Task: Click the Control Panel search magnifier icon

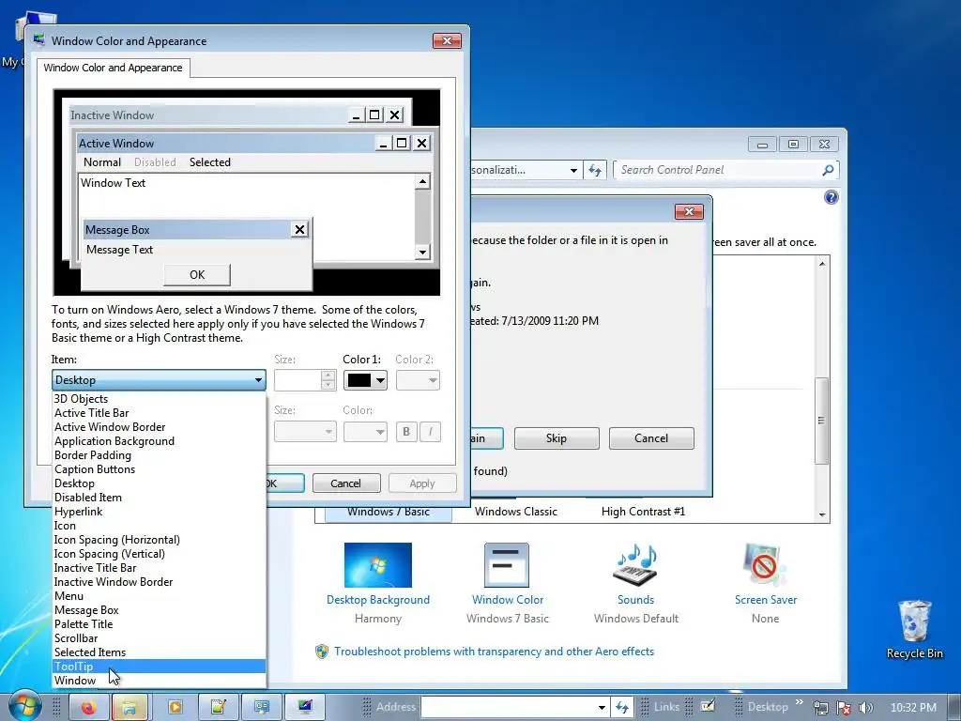Action: [x=828, y=170]
